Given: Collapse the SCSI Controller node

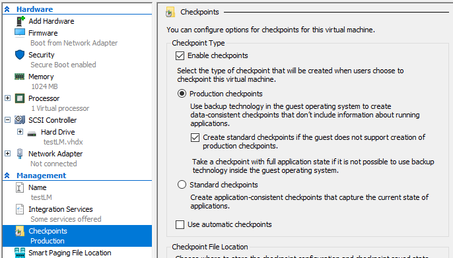Looking at the screenshot, I should pyautogui.click(x=8, y=120).
